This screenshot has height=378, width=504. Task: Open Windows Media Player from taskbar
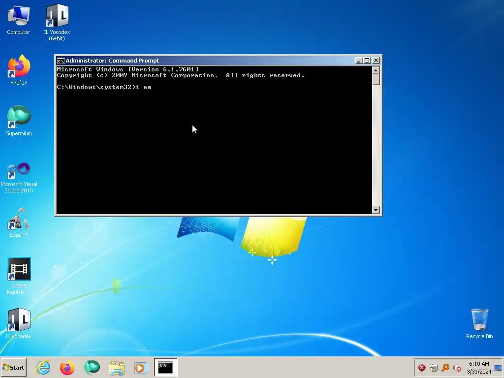click(140, 368)
